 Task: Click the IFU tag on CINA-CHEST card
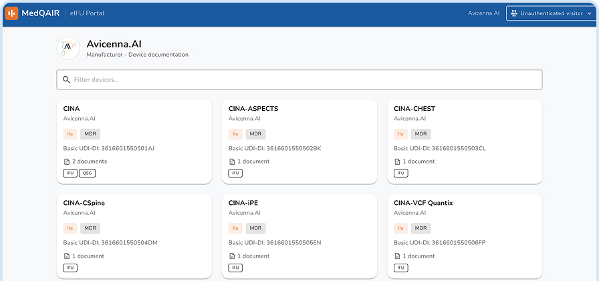[401, 174]
